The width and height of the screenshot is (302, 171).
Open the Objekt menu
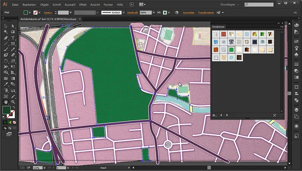tap(44, 5)
